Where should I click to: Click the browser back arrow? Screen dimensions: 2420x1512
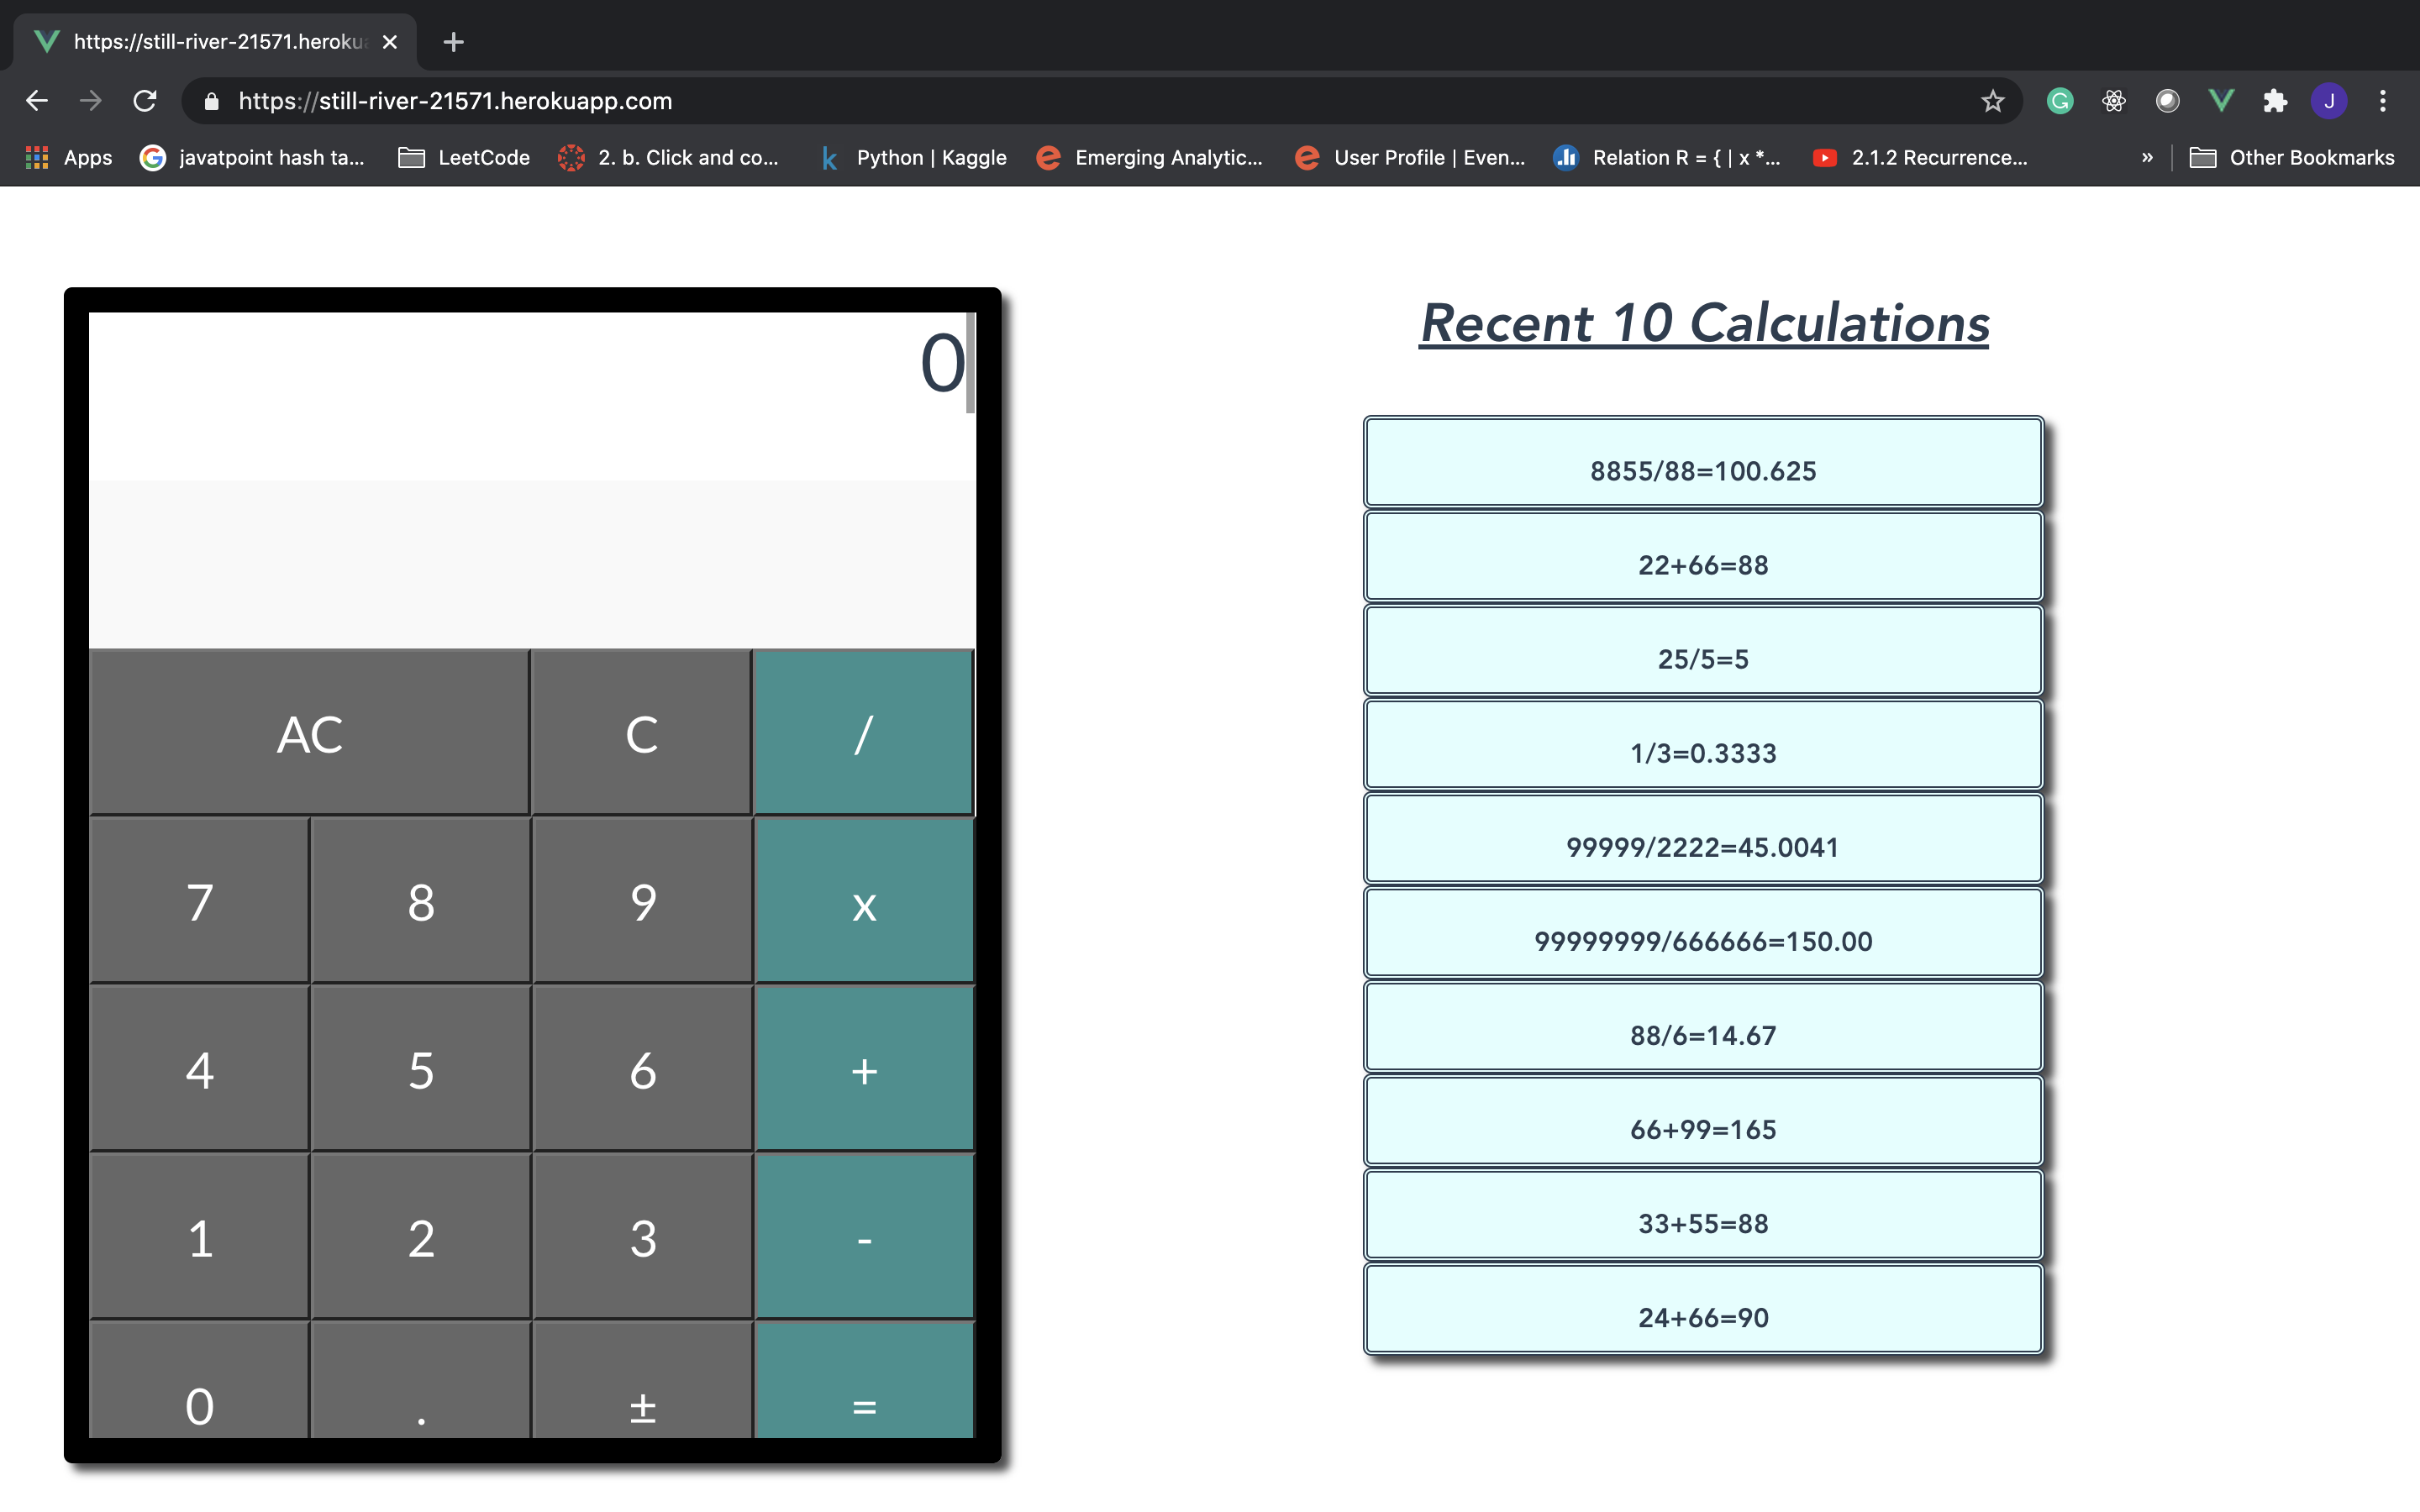tap(37, 100)
